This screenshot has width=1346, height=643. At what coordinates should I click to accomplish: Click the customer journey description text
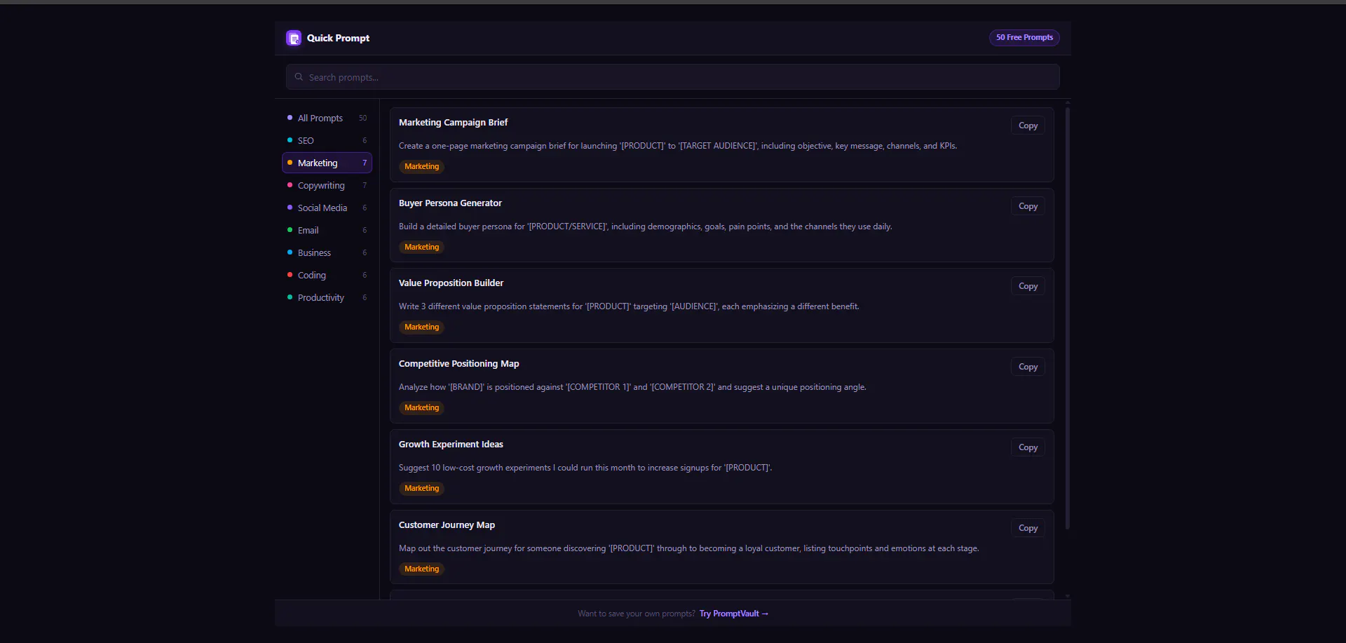688,548
